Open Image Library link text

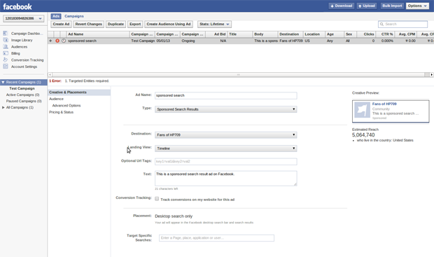(22, 40)
